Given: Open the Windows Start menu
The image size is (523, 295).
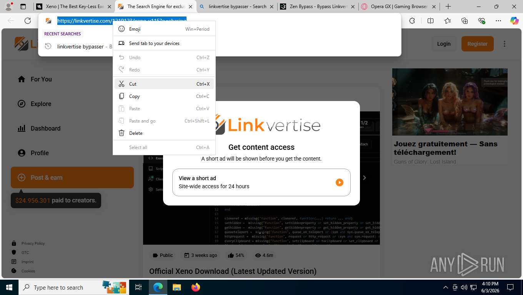Looking at the screenshot, I should (x=9, y=287).
